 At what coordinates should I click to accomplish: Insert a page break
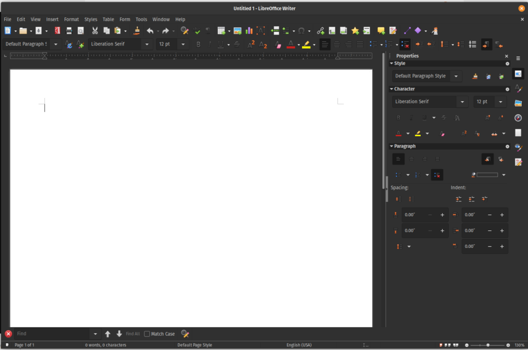click(x=275, y=30)
